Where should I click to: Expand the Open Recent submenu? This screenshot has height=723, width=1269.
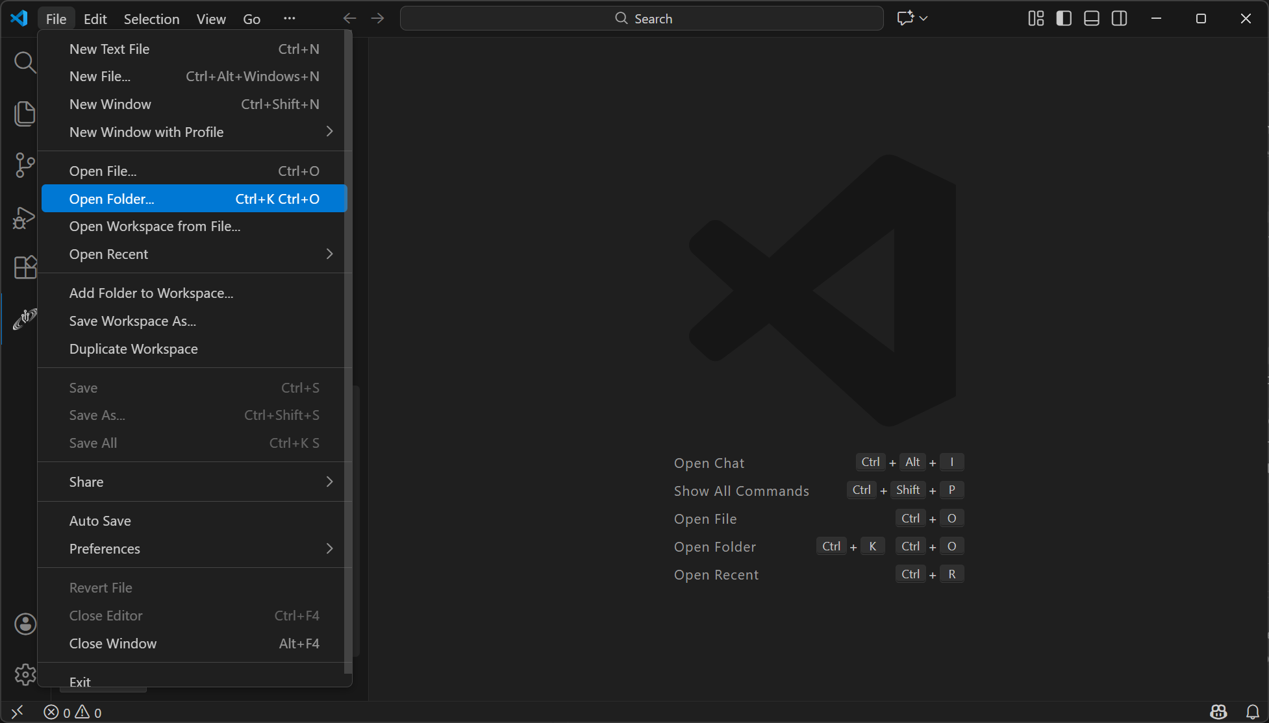click(x=194, y=254)
